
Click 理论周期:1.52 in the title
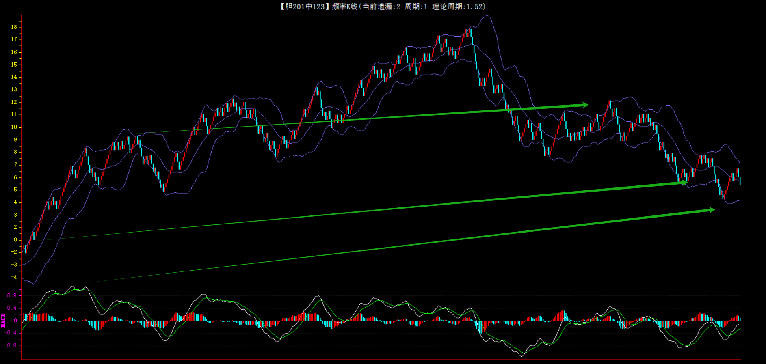pos(459,6)
